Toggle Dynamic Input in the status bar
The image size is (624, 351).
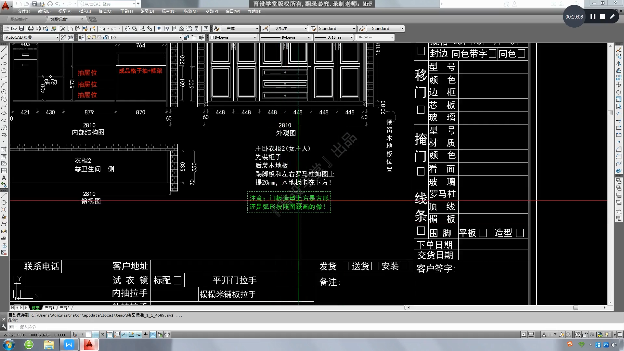pyautogui.click(x=138, y=334)
